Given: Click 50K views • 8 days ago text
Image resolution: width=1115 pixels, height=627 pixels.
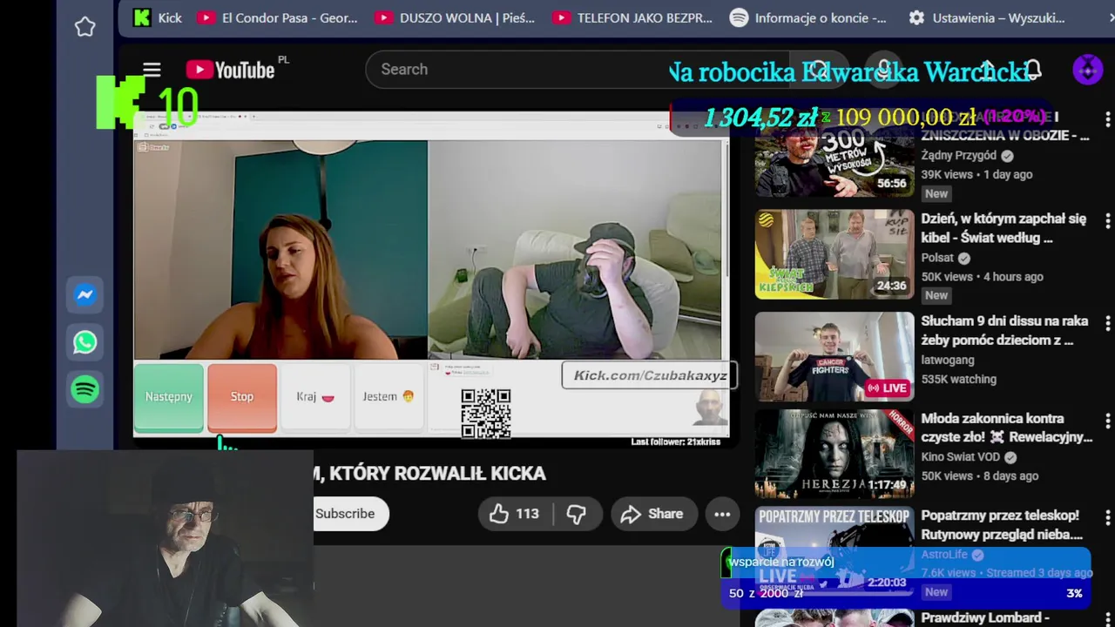Looking at the screenshot, I should pos(980,475).
